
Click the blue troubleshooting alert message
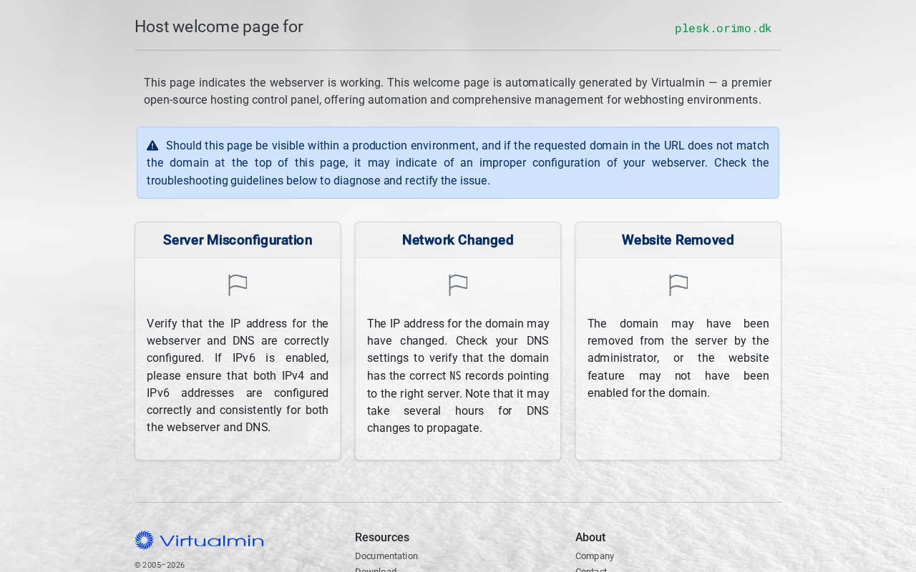tap(458, 163)
